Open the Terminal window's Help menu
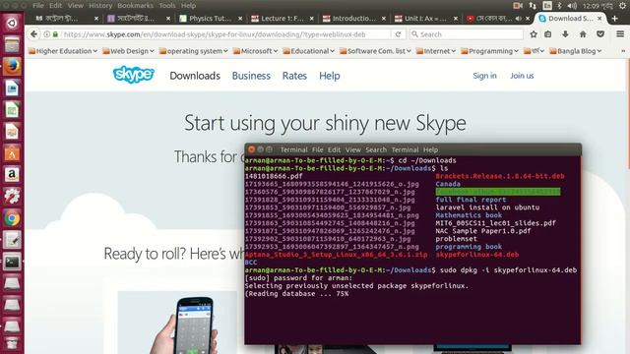Screen dimensions: 630x354 430,149
